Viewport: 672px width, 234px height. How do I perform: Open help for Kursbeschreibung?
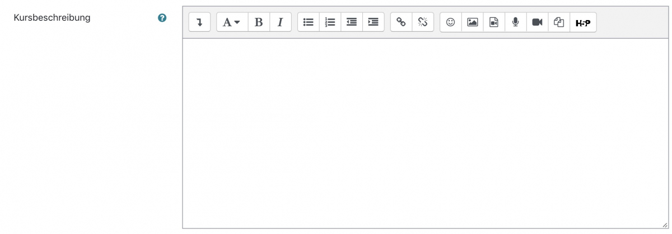(162, 18)
